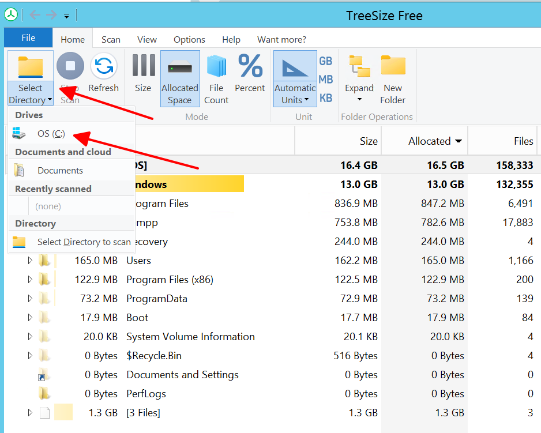The width and height of the screenshot is (541, 433).
Task: Set unit to MB
Action: pos(326,80)
